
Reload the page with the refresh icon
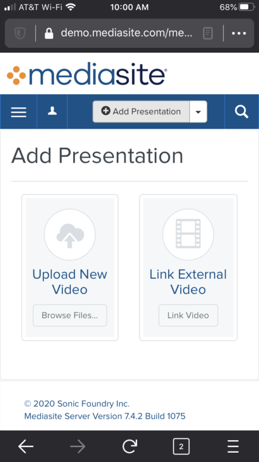pos(129,446)
